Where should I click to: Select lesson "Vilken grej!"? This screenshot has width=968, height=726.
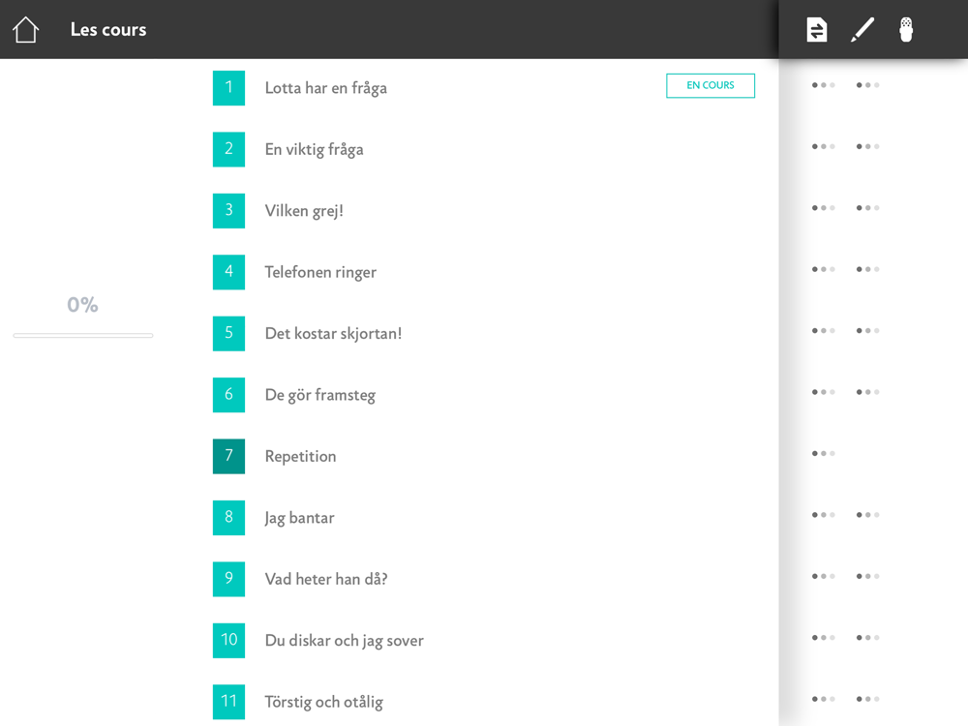click(304, 211)
